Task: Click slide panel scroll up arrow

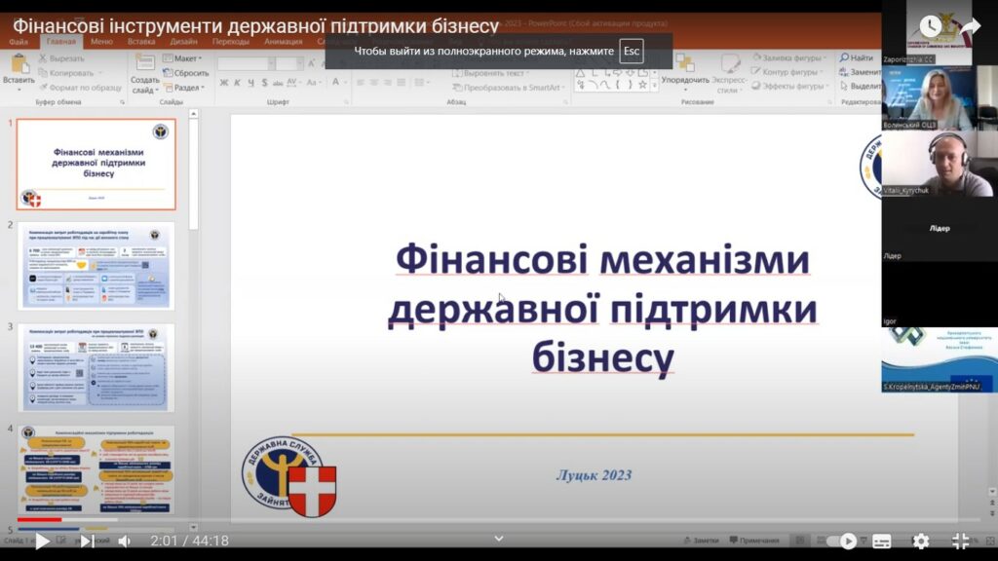Action: (194, 114)
